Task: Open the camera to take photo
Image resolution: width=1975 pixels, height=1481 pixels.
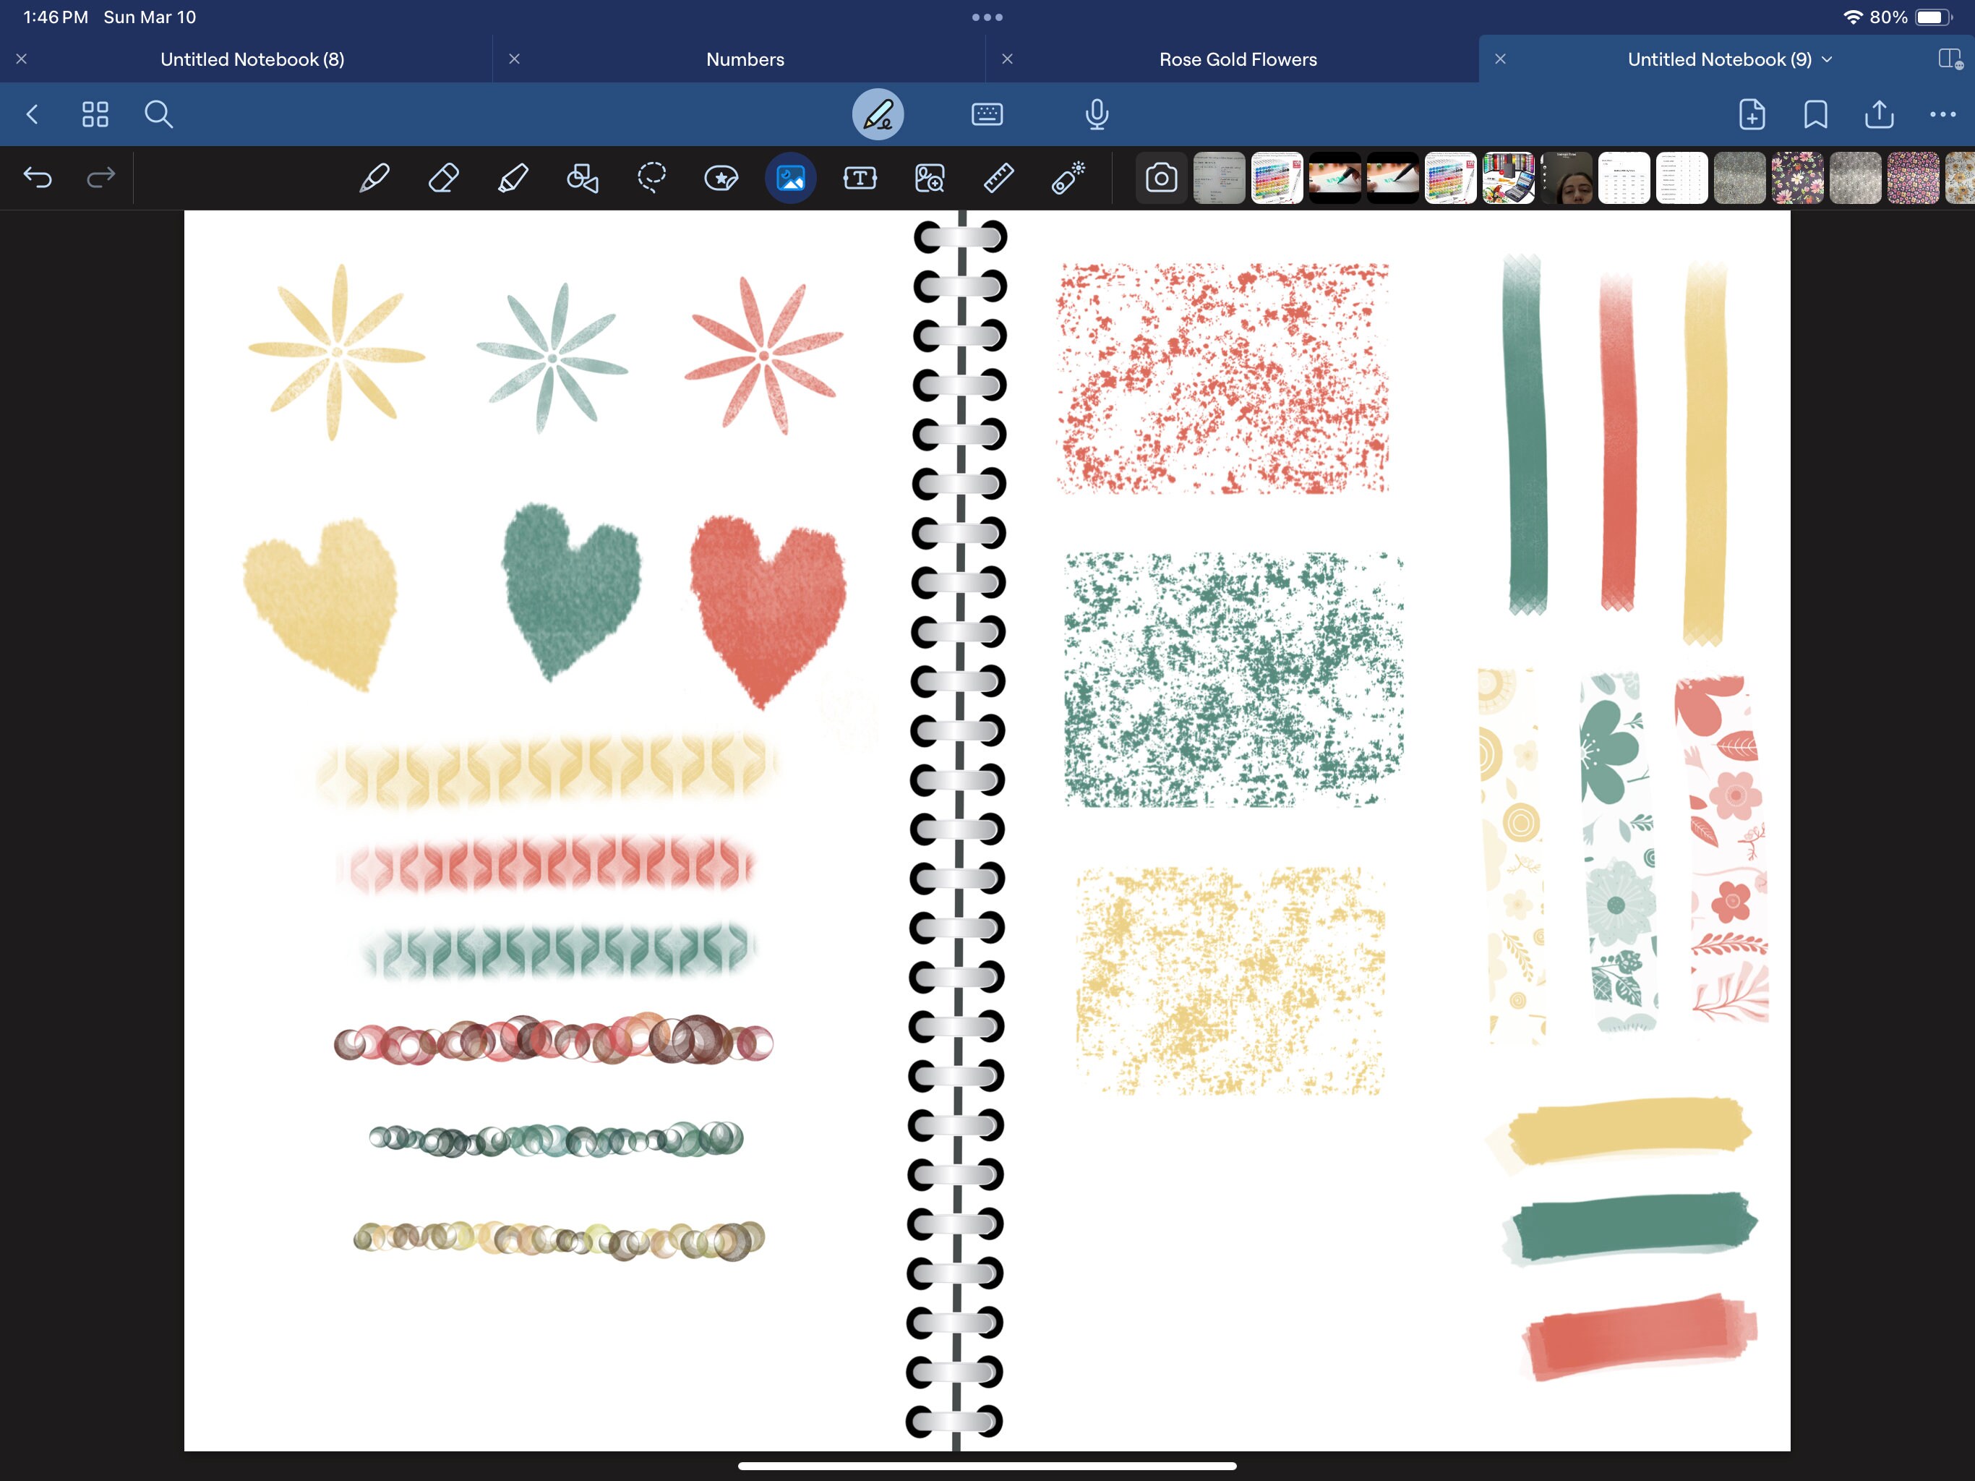Action: [1161, 178]
